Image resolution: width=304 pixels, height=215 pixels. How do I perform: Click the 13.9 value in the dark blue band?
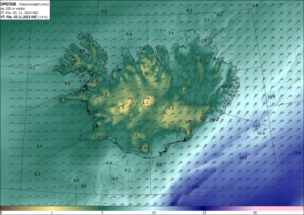point(195,187)
